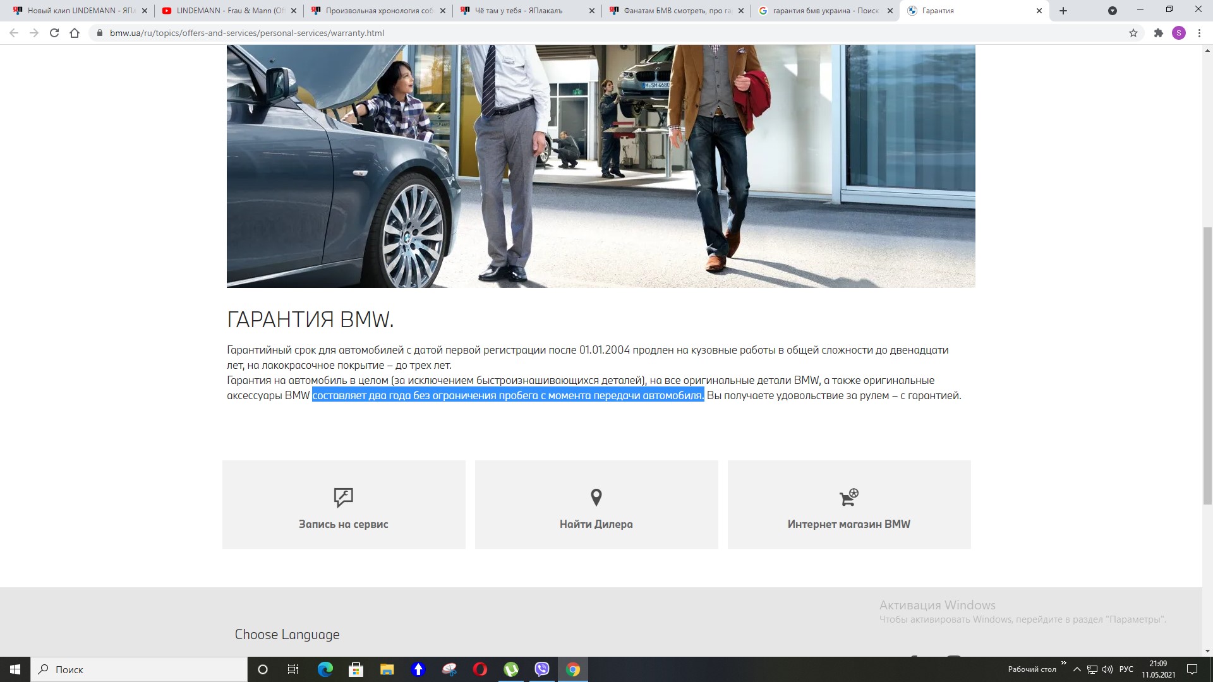Open the Windows Start menu
The width and height of the screenshot is (1213, 682).
(x=15, y=669)
